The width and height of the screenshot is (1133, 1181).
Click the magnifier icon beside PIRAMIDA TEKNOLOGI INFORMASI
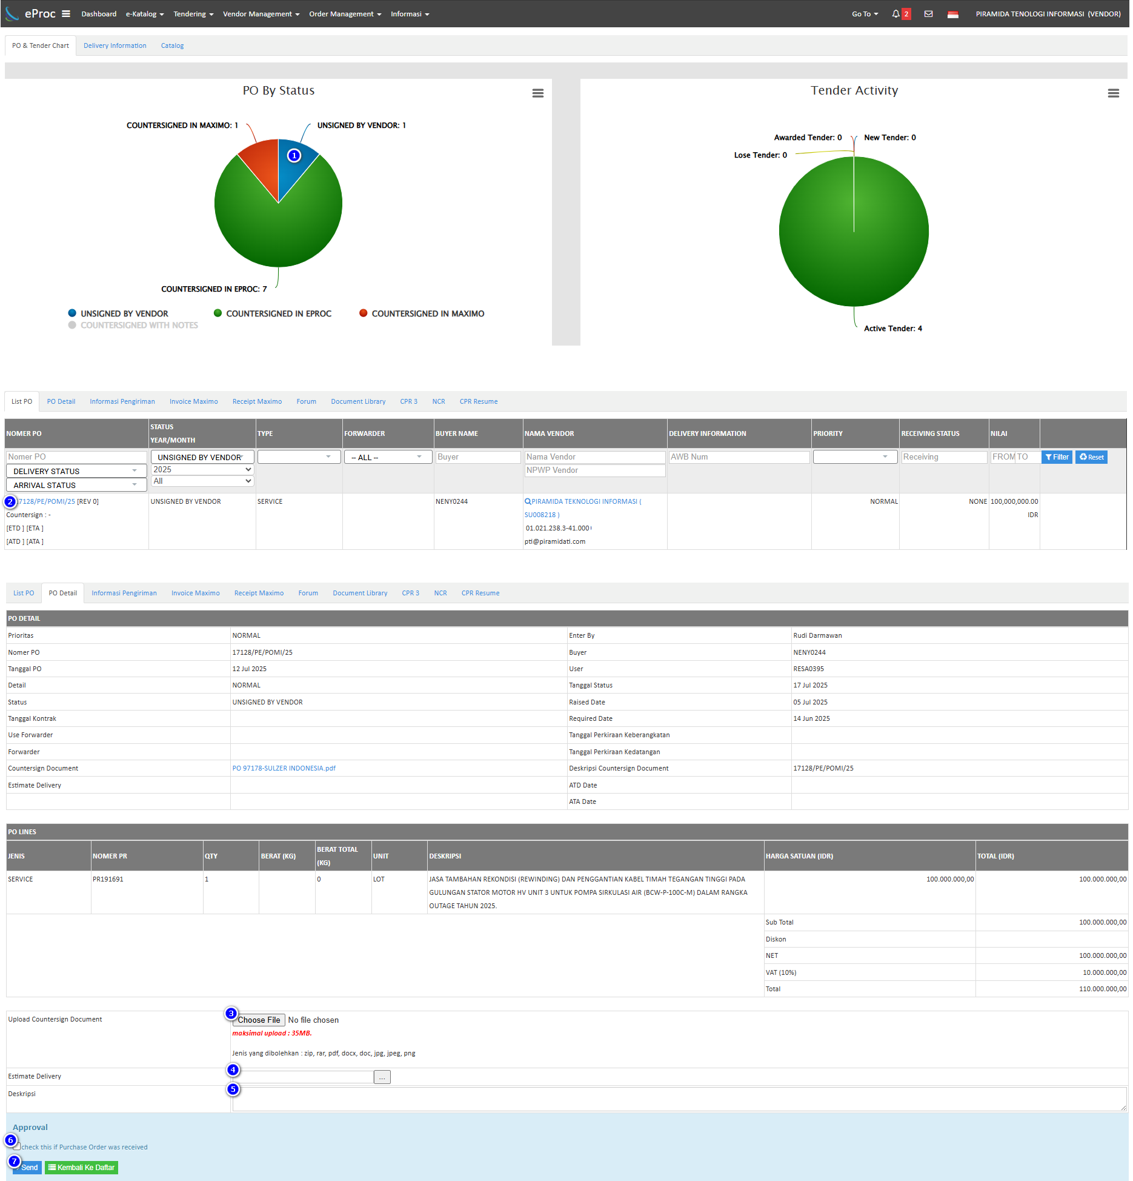528,501
